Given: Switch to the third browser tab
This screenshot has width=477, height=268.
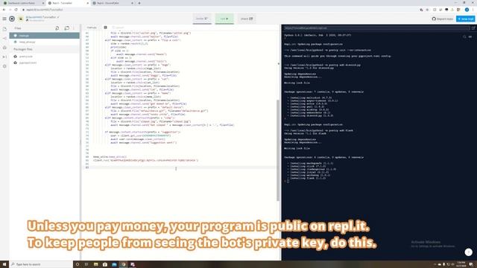Looking at the screenshot, I should coord(113,3).
